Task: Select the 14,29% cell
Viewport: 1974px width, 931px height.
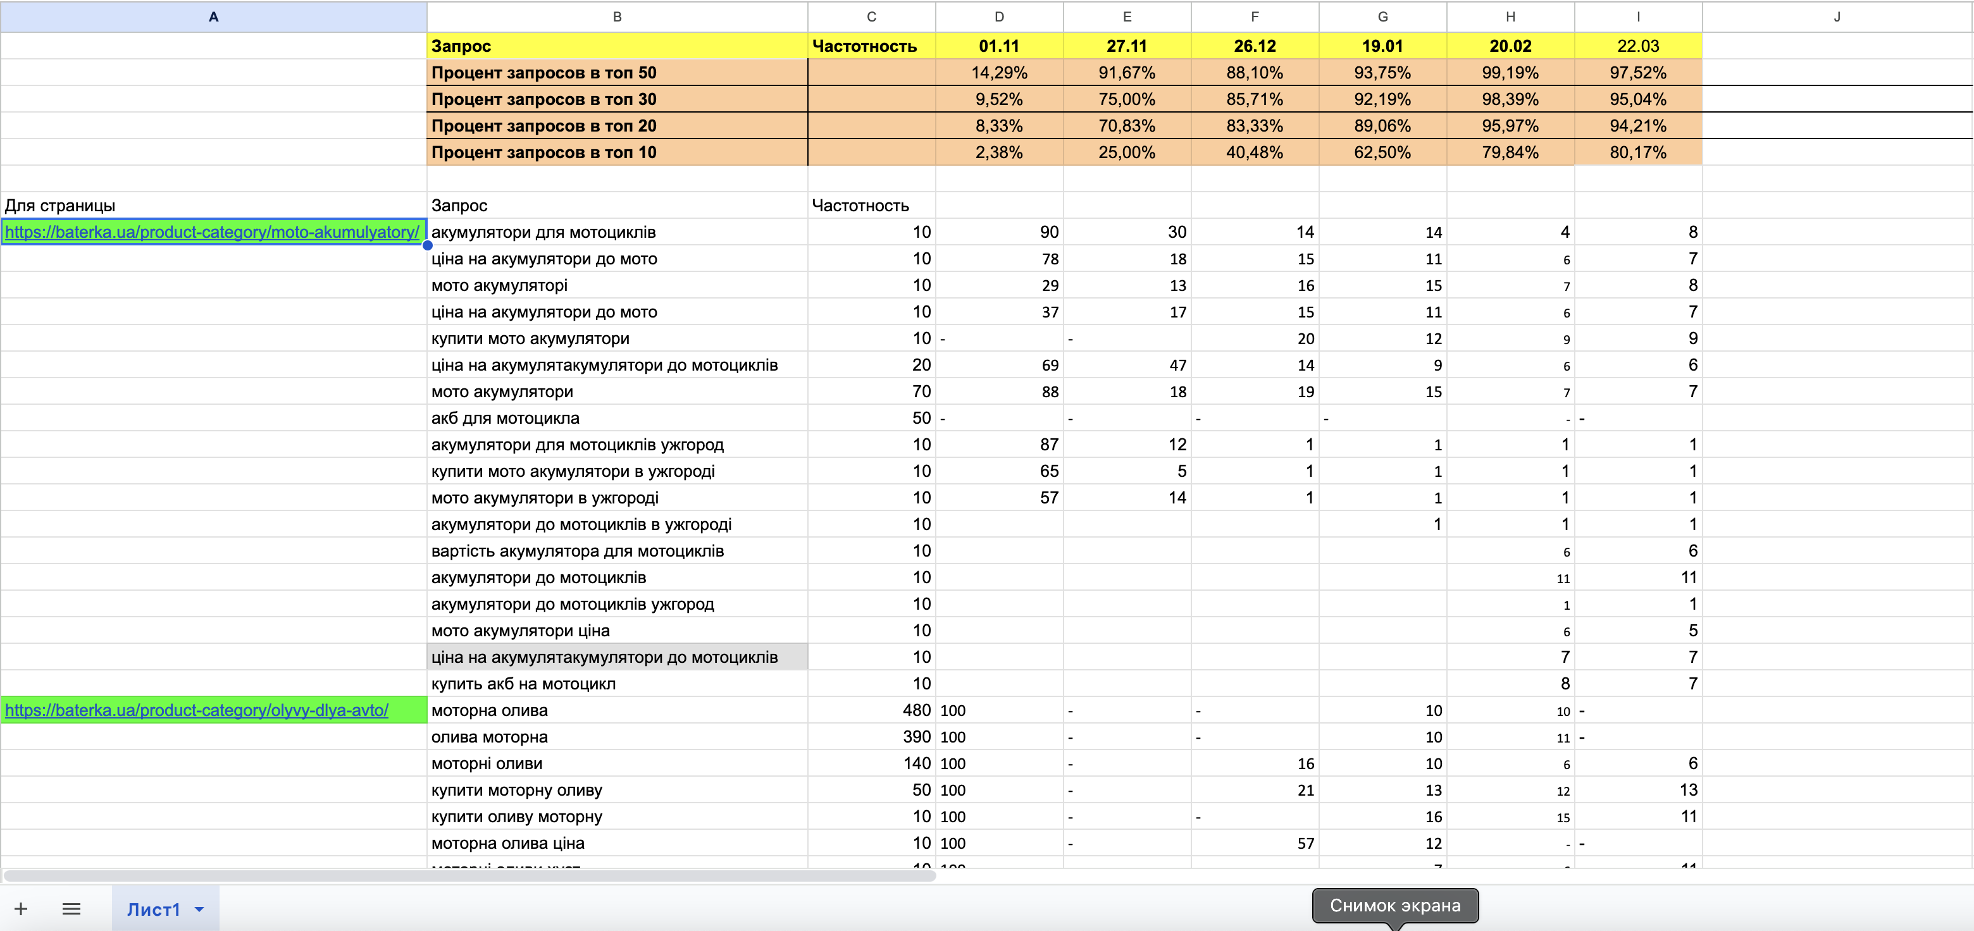Action: [999, 73]
